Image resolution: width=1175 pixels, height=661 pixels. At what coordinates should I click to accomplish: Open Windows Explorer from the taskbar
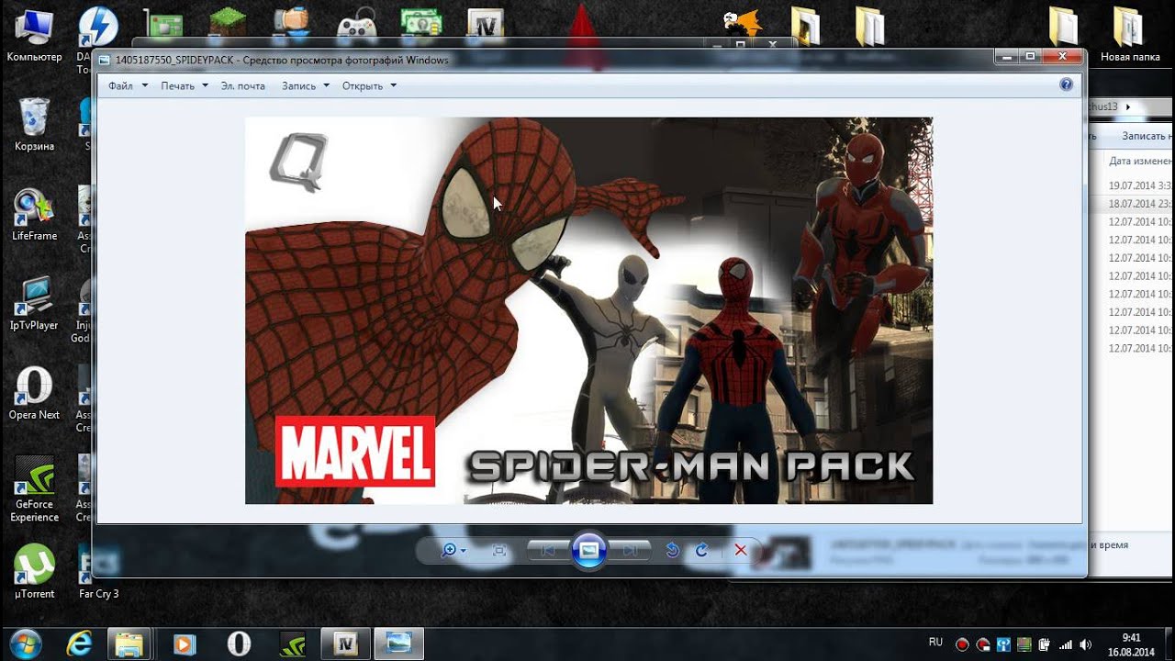[129, 644]
